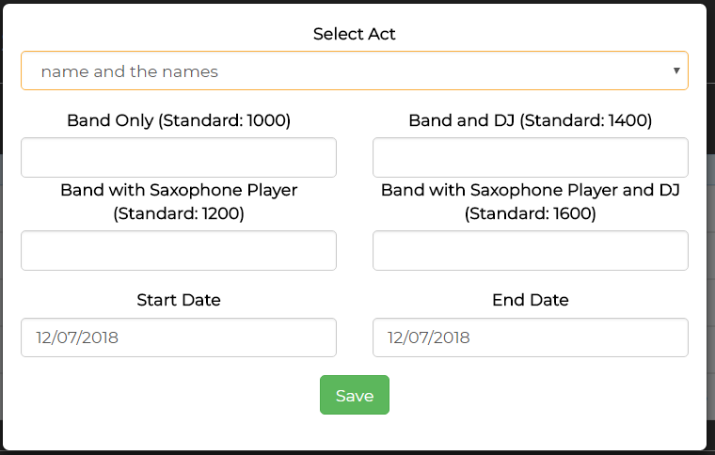Focus the Band Only price field

pyautogui.click(x=179, y=158)
